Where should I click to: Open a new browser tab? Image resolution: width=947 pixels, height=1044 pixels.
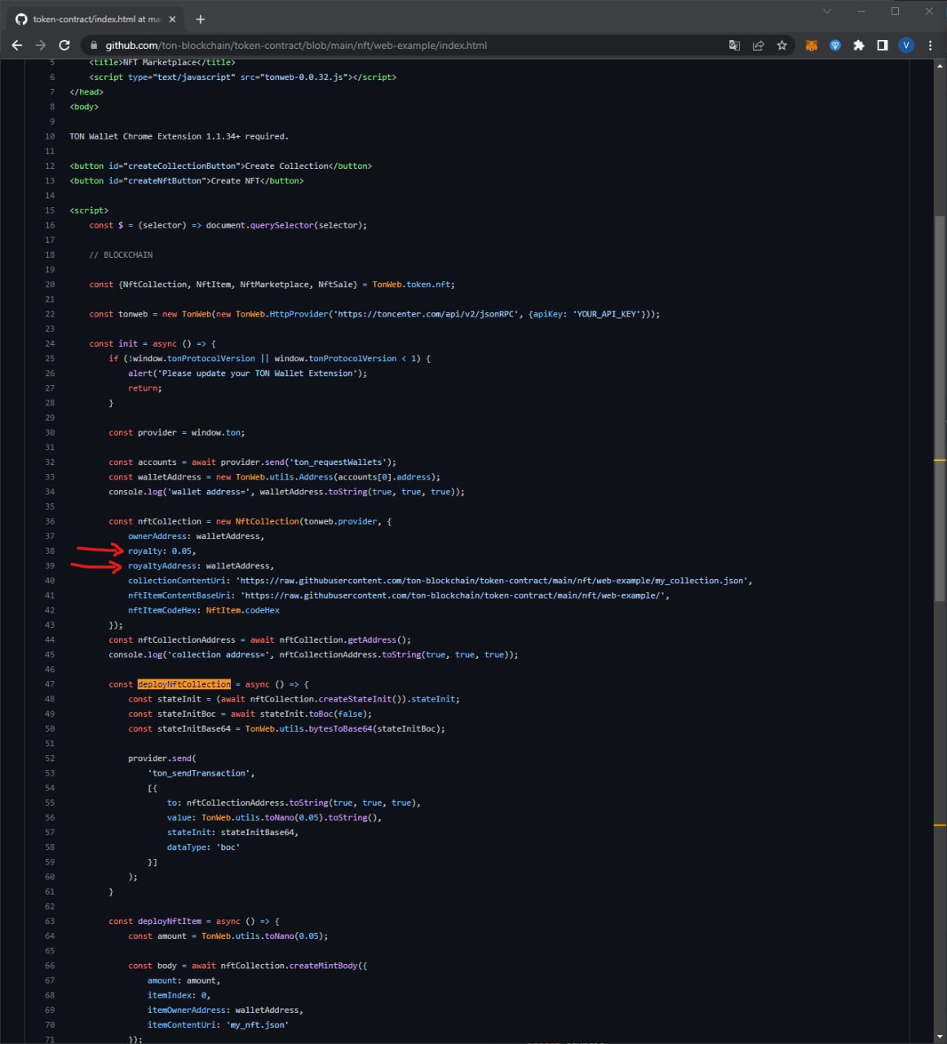coord(201,19)
